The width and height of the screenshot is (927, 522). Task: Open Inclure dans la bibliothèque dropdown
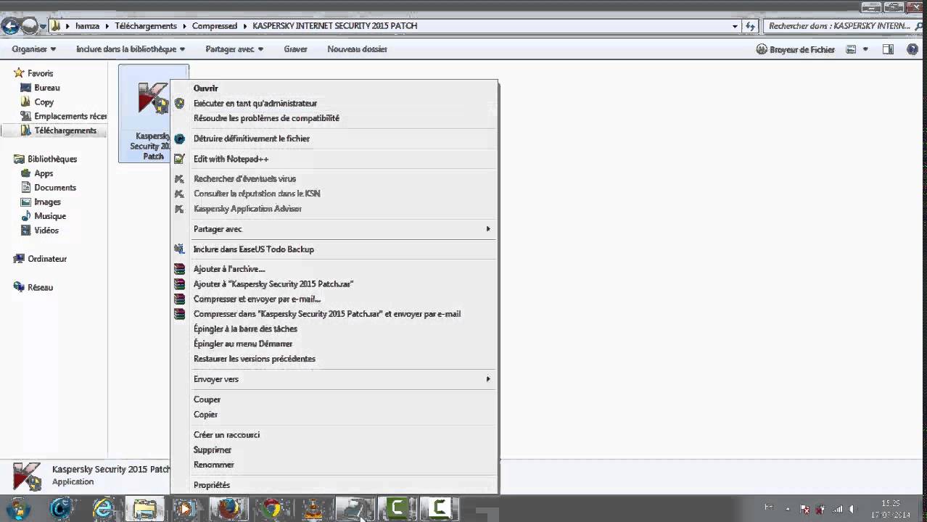(x=131, y=49)
